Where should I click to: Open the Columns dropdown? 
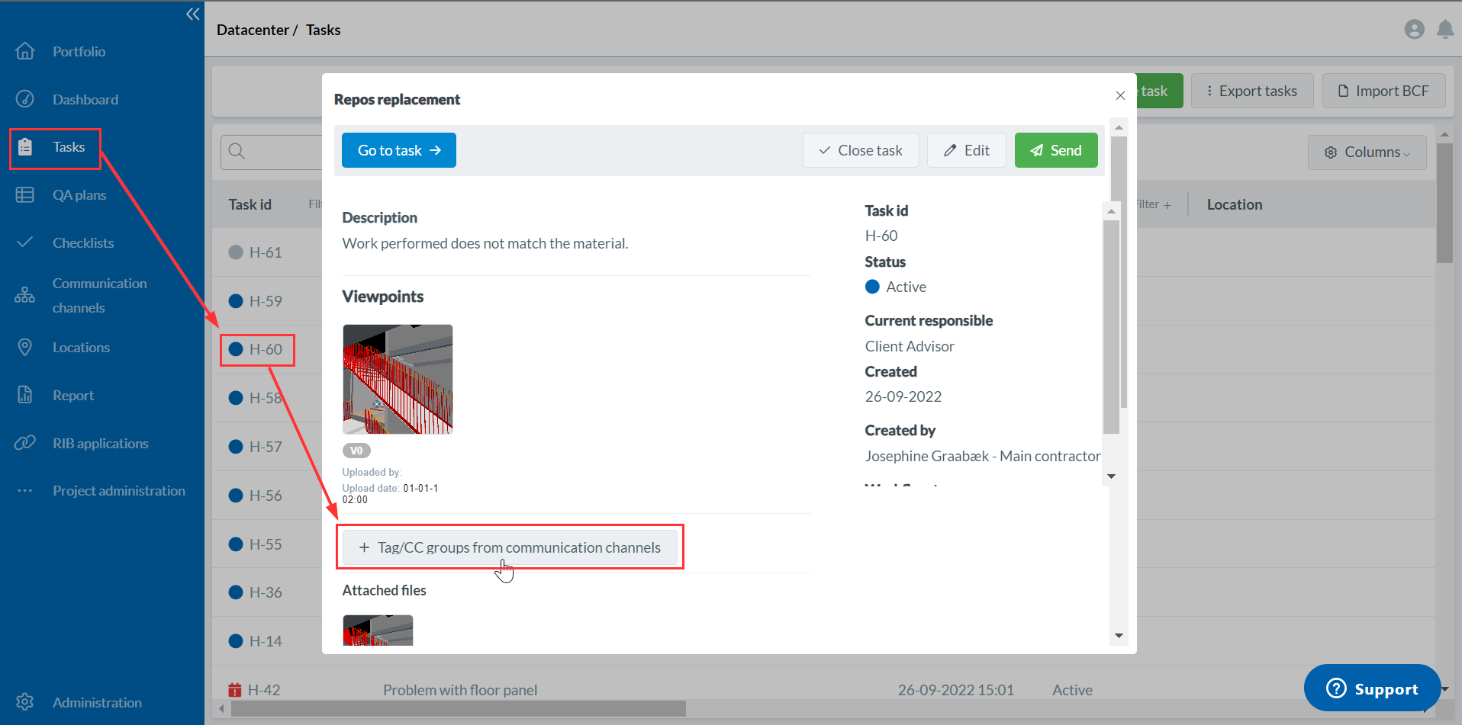[1367, 152]
